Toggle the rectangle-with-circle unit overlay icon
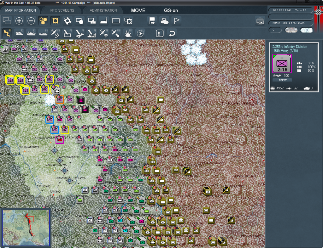Screen dimensions: 323x248 [x=79, y=21]
